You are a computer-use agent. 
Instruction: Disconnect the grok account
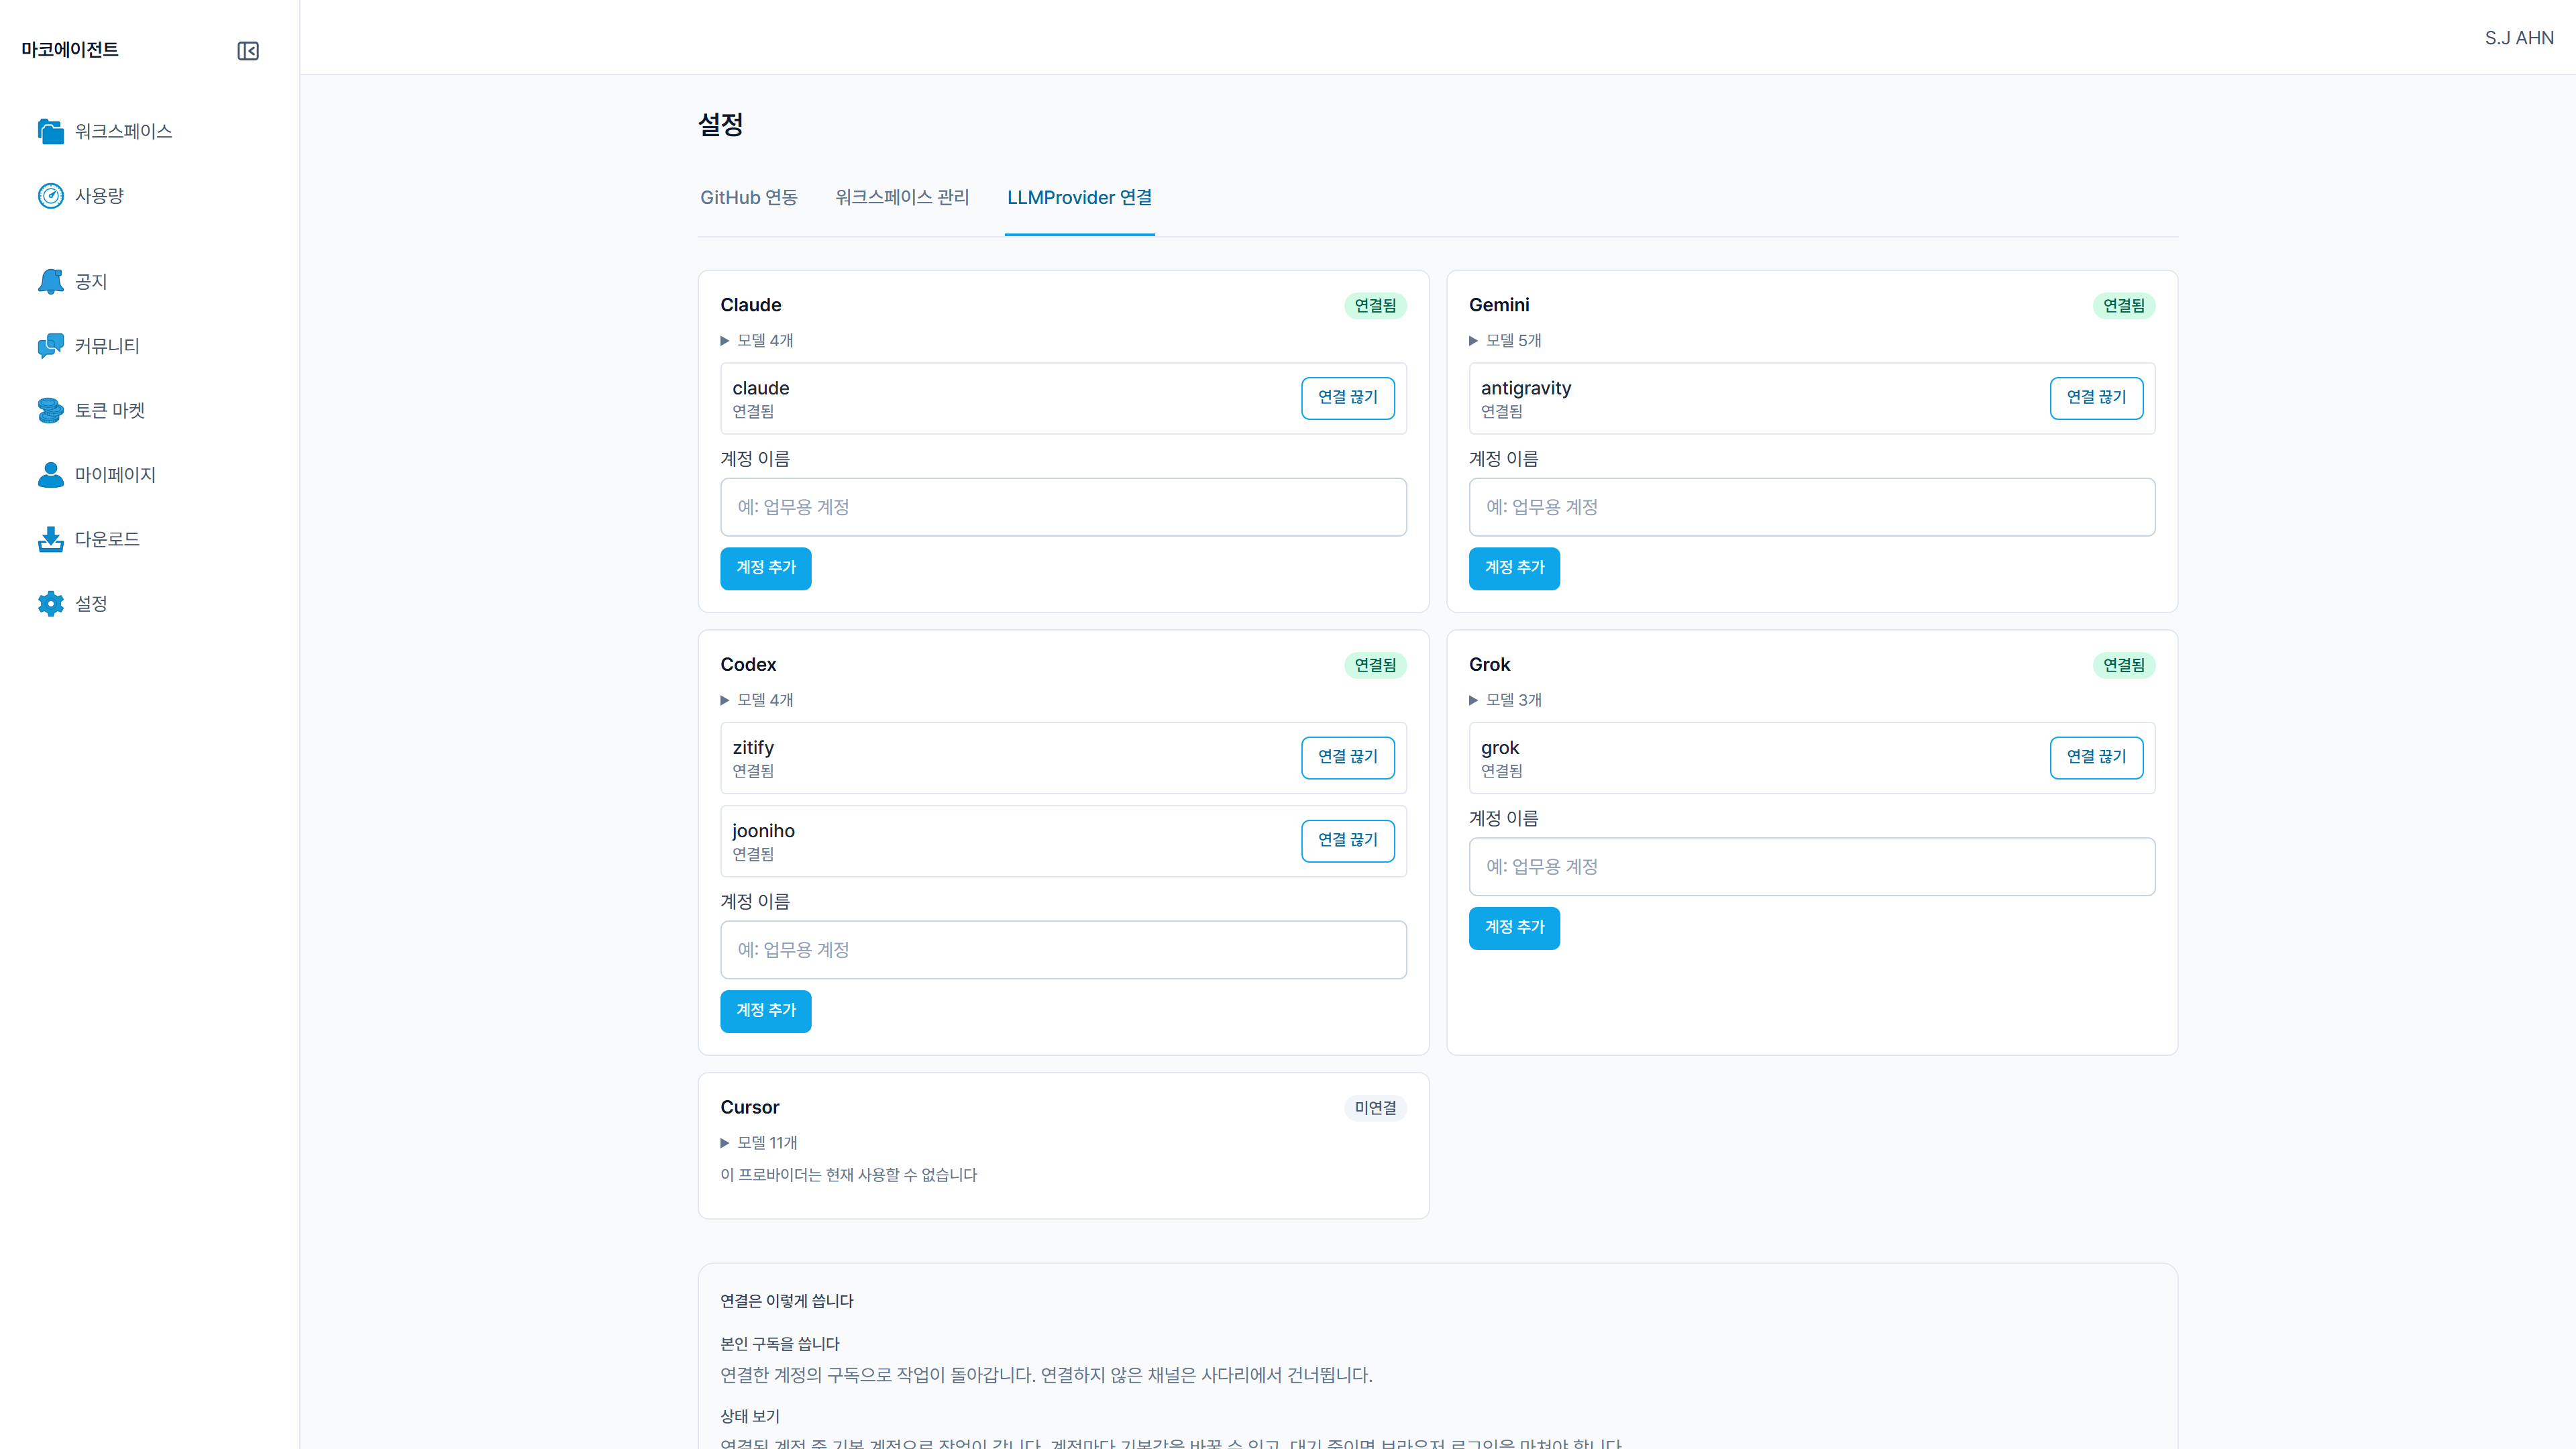pyautogui.click(x=2096, y=757)
